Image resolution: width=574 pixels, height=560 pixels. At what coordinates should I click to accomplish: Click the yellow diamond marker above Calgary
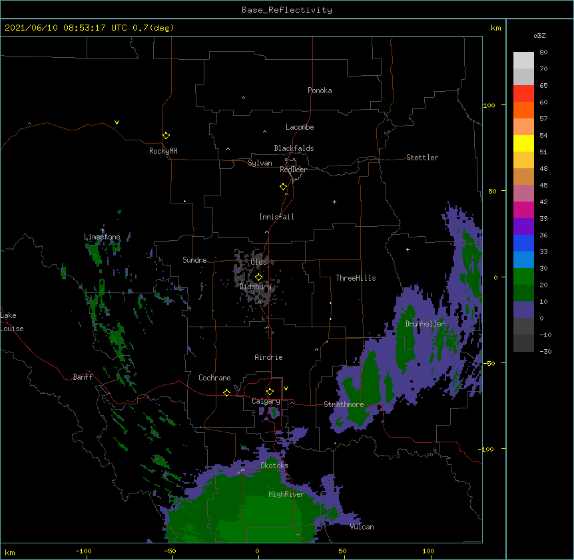coord(270,392)
